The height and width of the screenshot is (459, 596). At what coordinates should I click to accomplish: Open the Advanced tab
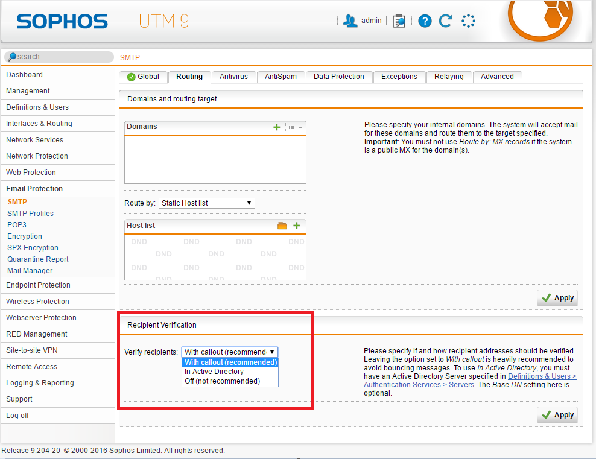coord(497,77)
